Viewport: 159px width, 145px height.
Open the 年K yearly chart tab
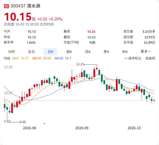pos(125,52)
